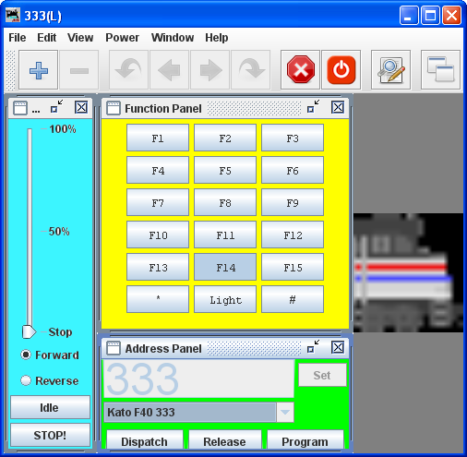Toggle track power with red power icon
Viewport: 467px width, 457px height.
tap(341, 70)
